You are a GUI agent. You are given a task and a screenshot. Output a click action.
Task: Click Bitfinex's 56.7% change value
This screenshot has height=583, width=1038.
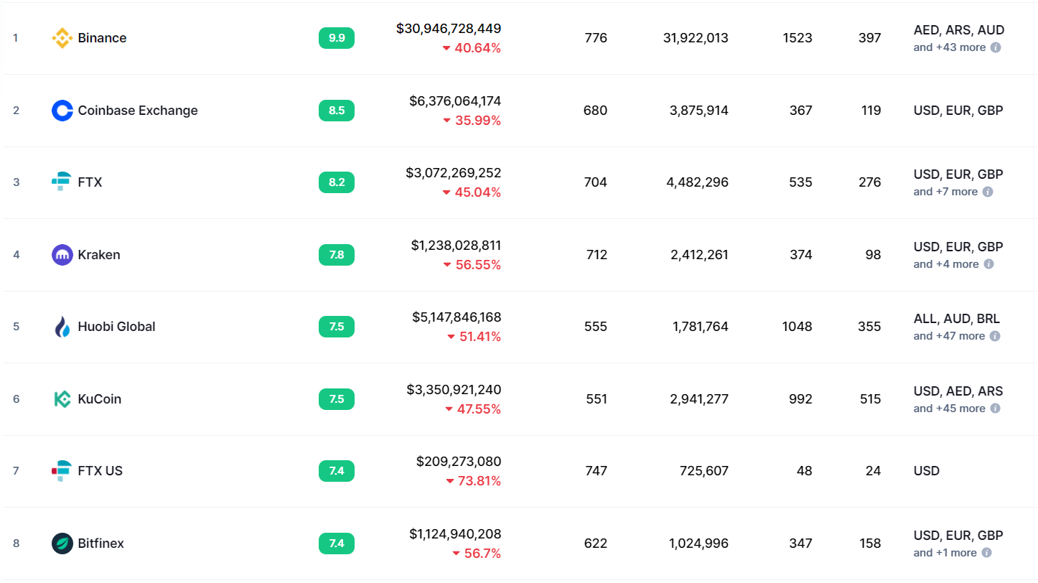click(x=482, y=554)
